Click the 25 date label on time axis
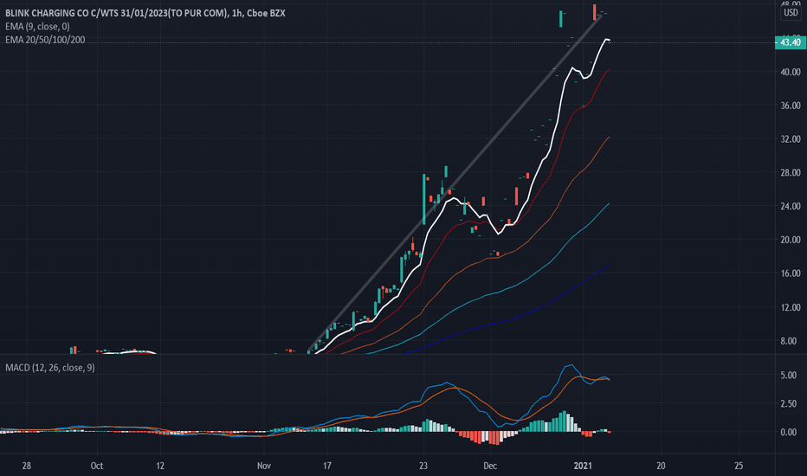This screenshot has height=476, width=807. tap(739, 466)
